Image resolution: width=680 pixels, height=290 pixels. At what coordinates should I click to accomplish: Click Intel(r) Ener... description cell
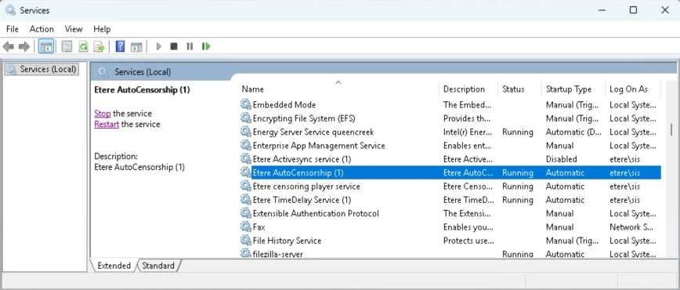tap(468, 132)
